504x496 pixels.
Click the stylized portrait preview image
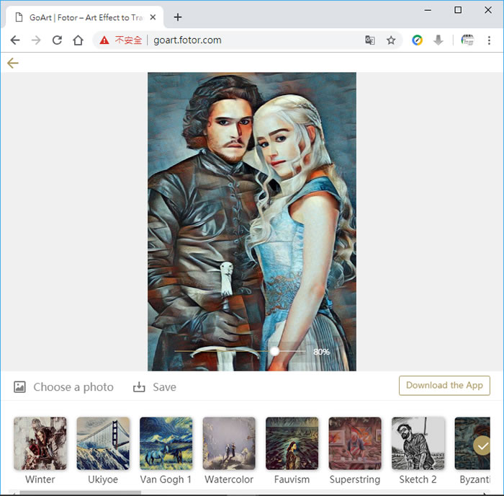click(x=252, y=221)
